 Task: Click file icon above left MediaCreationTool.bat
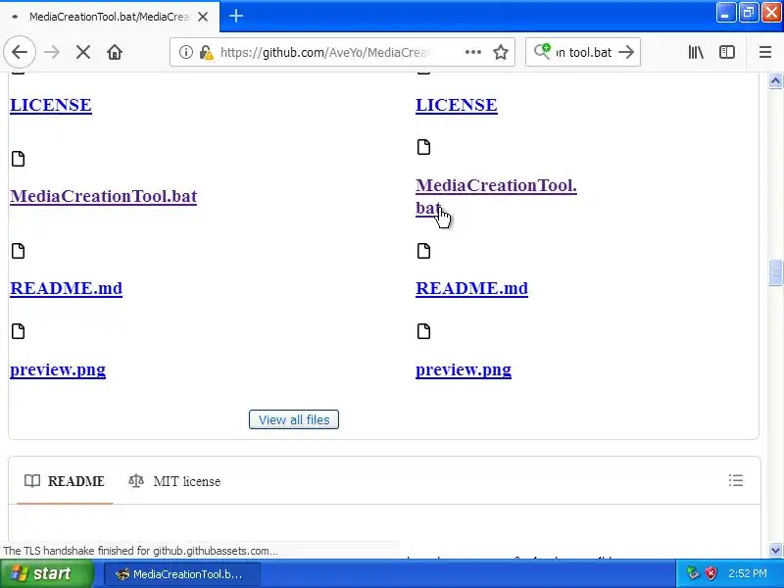(18, 159)
